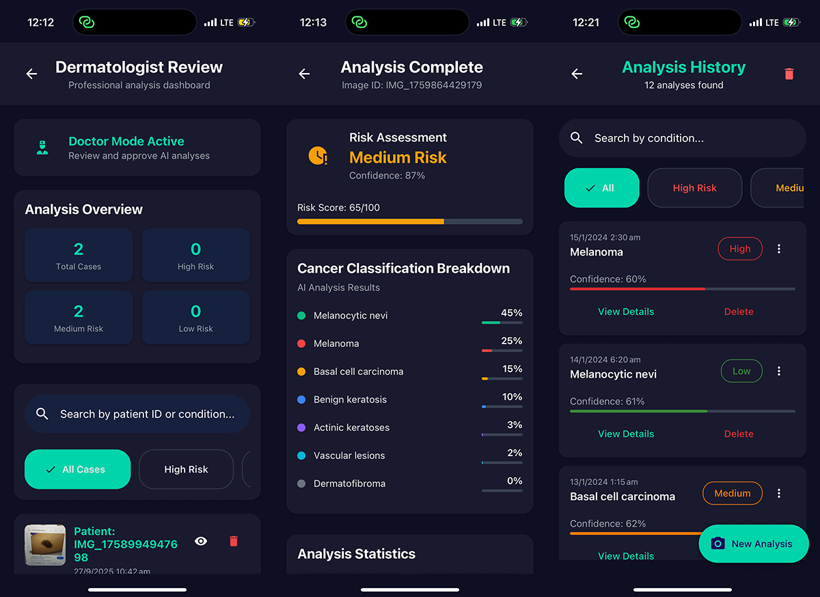Click search magnifier icon in Analysis History
Image resolution: width=820 pixels, height=597 pixels.
coord(577,138)
